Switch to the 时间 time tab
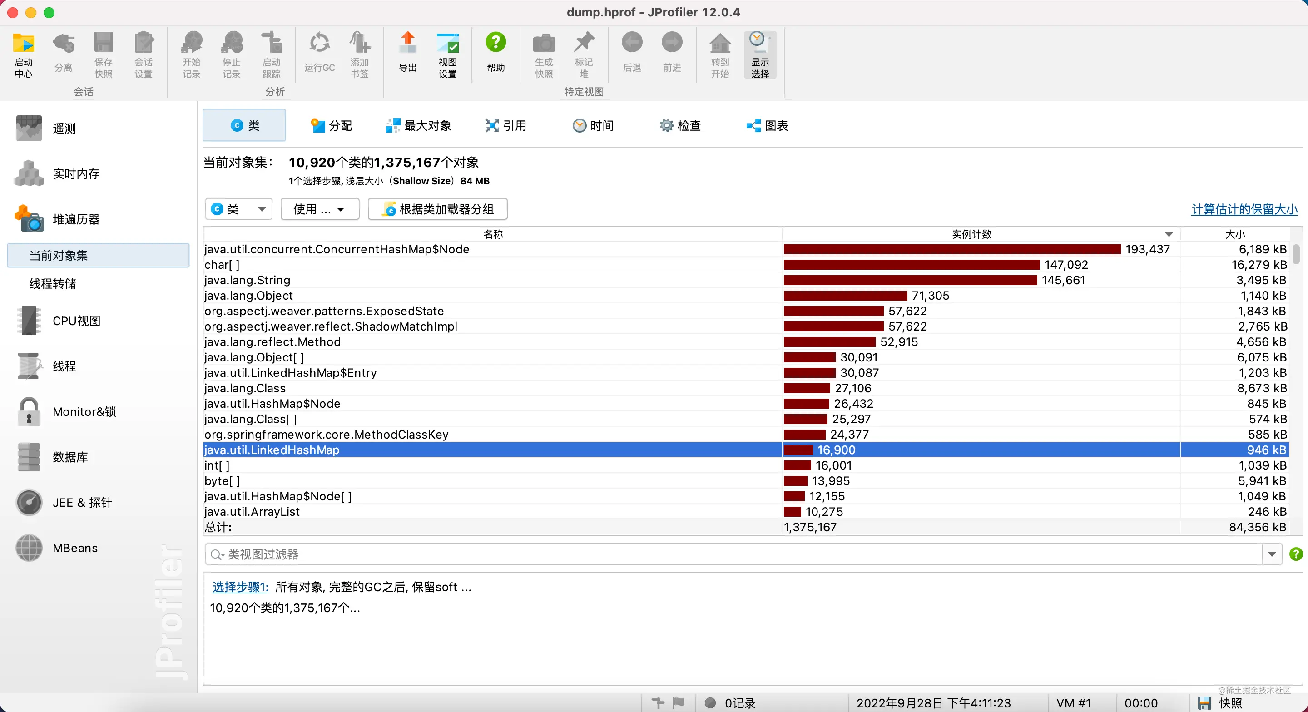Image resolution: width=1308 pixels, height=712 pixels. [593, 125]
